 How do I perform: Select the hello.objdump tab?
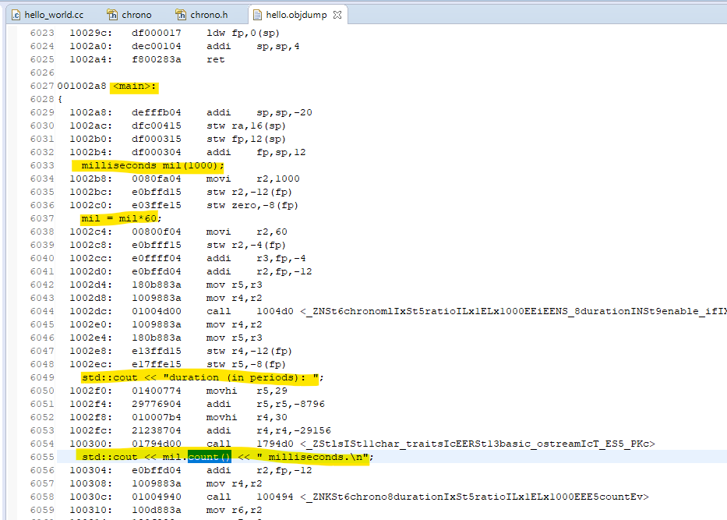(296, 15)
